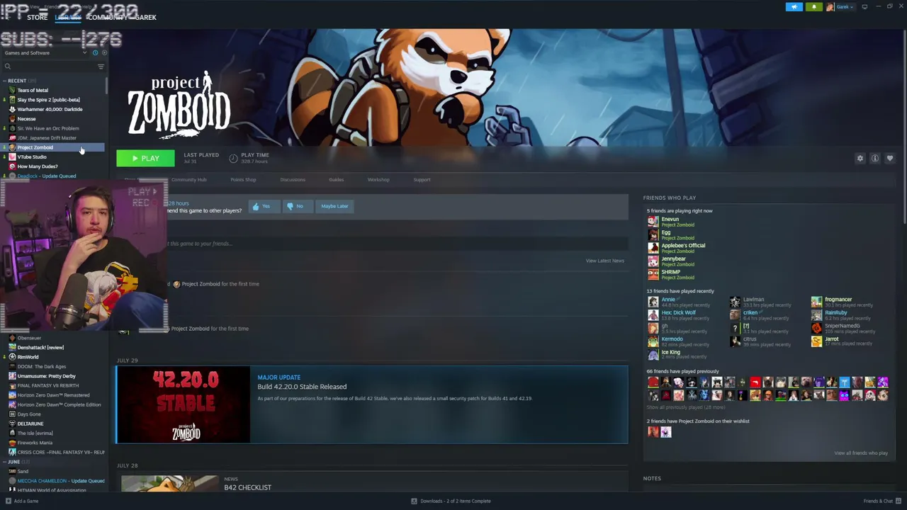Open the Downloads status icon

pyautogui.click(x=414, y=501)
